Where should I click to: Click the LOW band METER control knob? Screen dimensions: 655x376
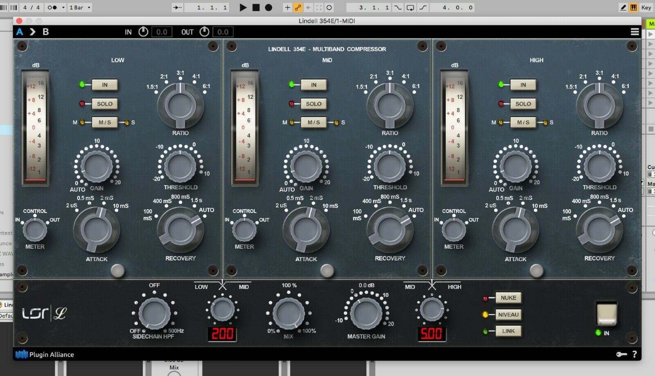point(35,230)
